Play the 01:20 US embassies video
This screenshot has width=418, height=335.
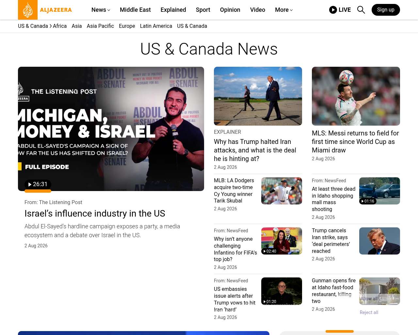point(270,302)
